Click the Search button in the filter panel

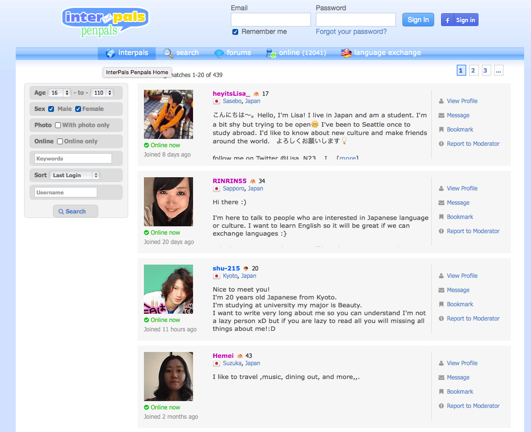point(76,211)
